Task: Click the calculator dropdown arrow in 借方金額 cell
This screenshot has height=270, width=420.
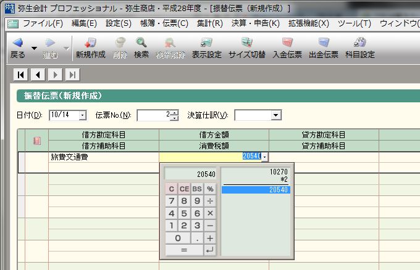Action: pos(264,157)
